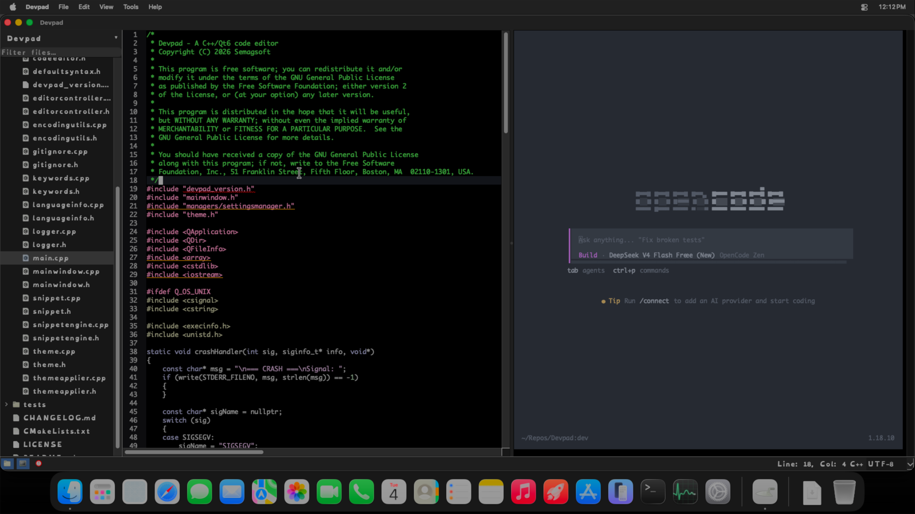Click the Filter files input field
Screen dimensions: 915x514
pos(61,52)
